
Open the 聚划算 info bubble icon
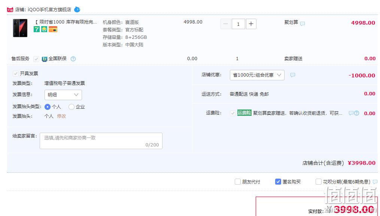click(303, 24)
